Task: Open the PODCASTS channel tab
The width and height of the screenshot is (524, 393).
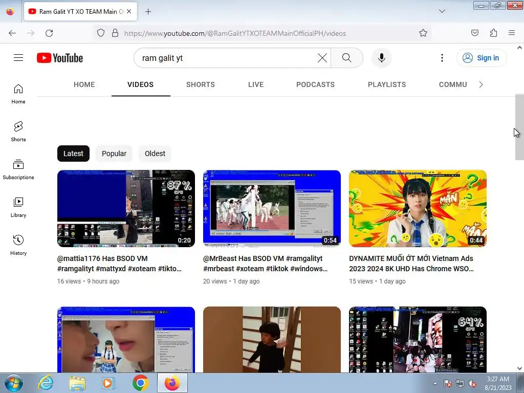Action: point(315,84)
